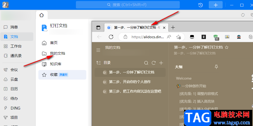Pin the 大纲 outline panel
Screen dimensions: 253x126
(x=216, y=67)
